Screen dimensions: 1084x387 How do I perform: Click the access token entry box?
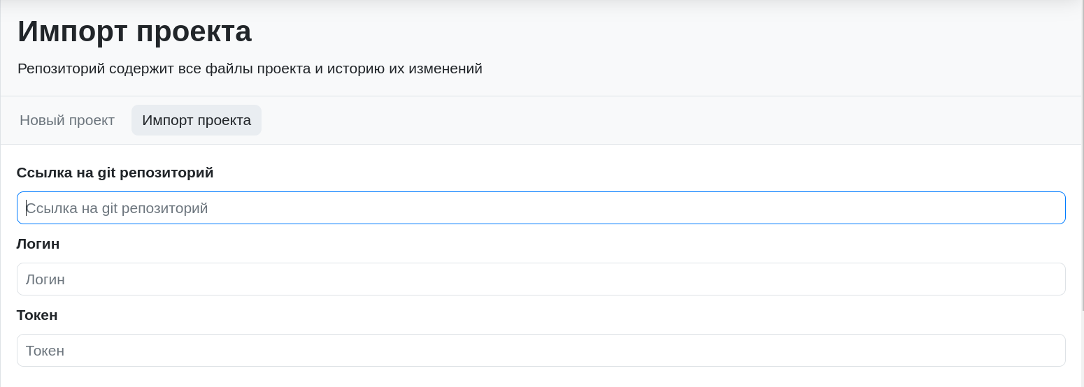pos(541,351)
